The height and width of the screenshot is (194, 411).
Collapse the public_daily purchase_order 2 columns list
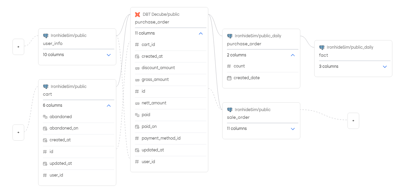pos(293,55)
